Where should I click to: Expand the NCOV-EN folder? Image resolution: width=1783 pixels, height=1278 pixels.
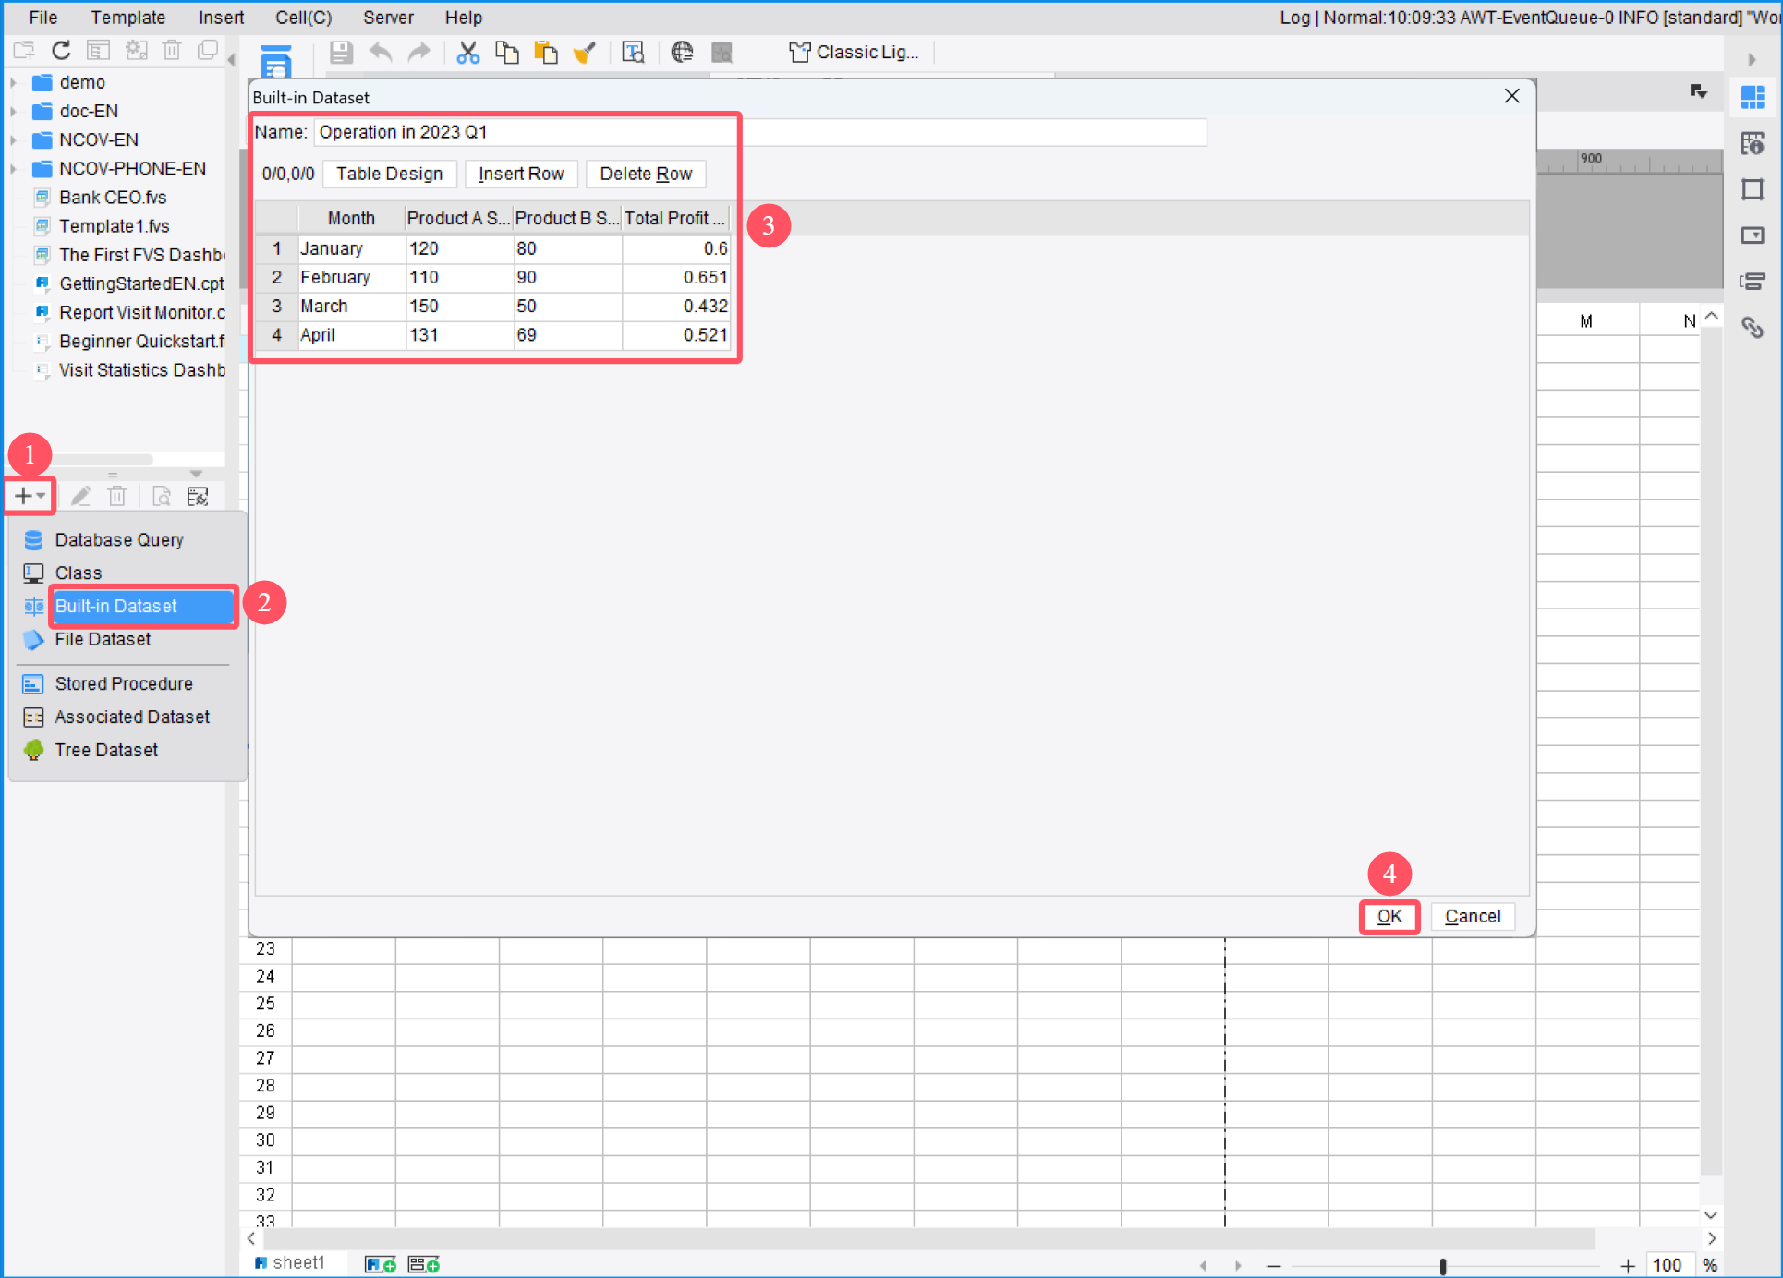[14, 139]
